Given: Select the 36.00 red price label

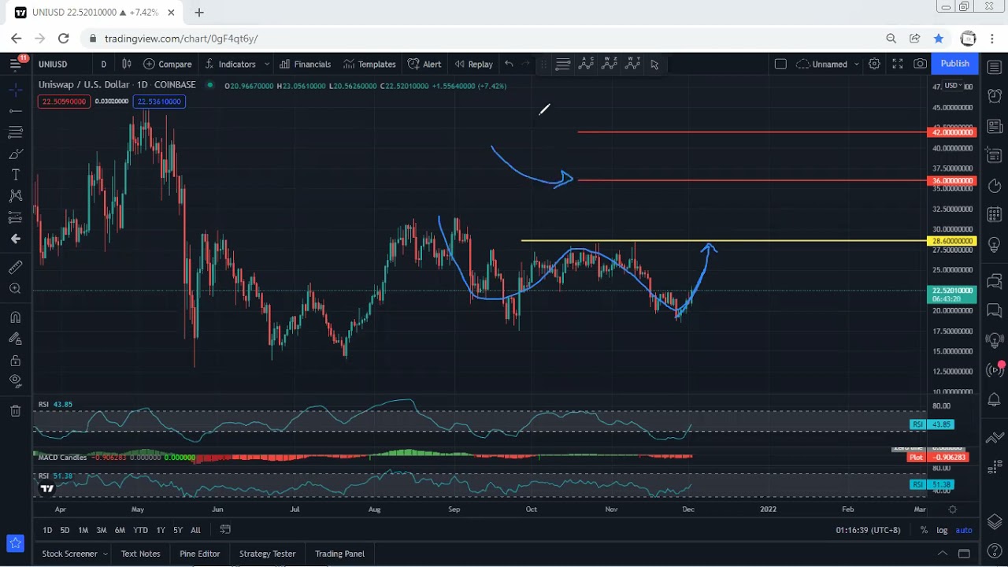Looking at the screenshot, I should pyautogui.click(x=953, y=181).
